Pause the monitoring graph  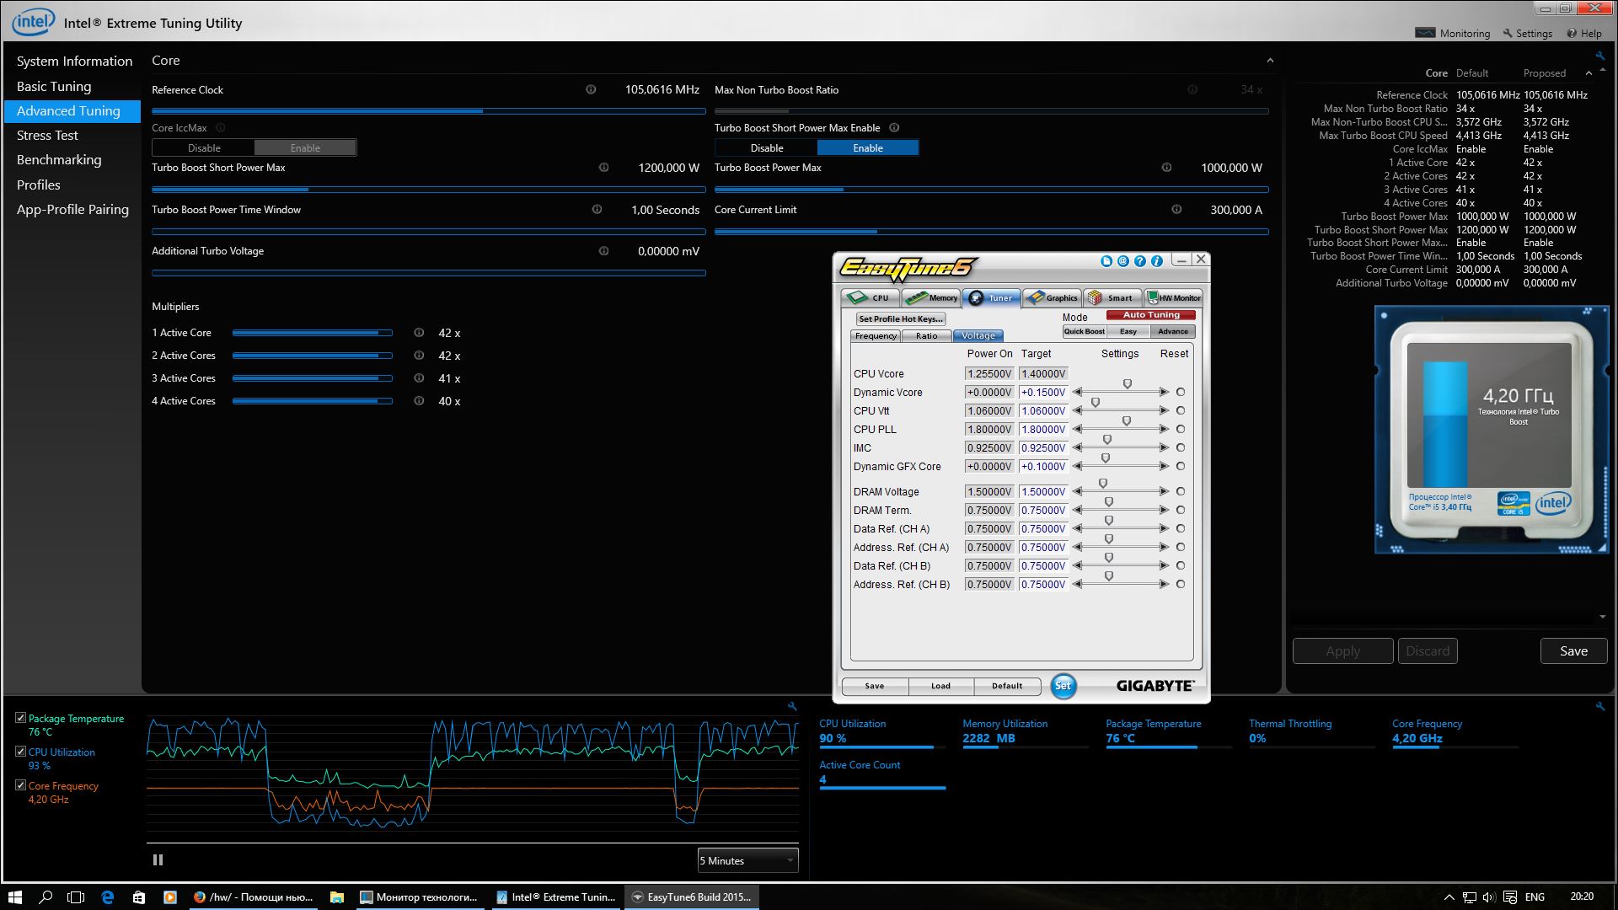[x=158, y=860]
